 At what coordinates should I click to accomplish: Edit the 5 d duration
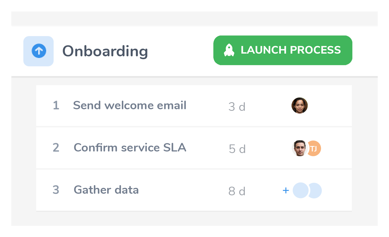tap(237, 149)
